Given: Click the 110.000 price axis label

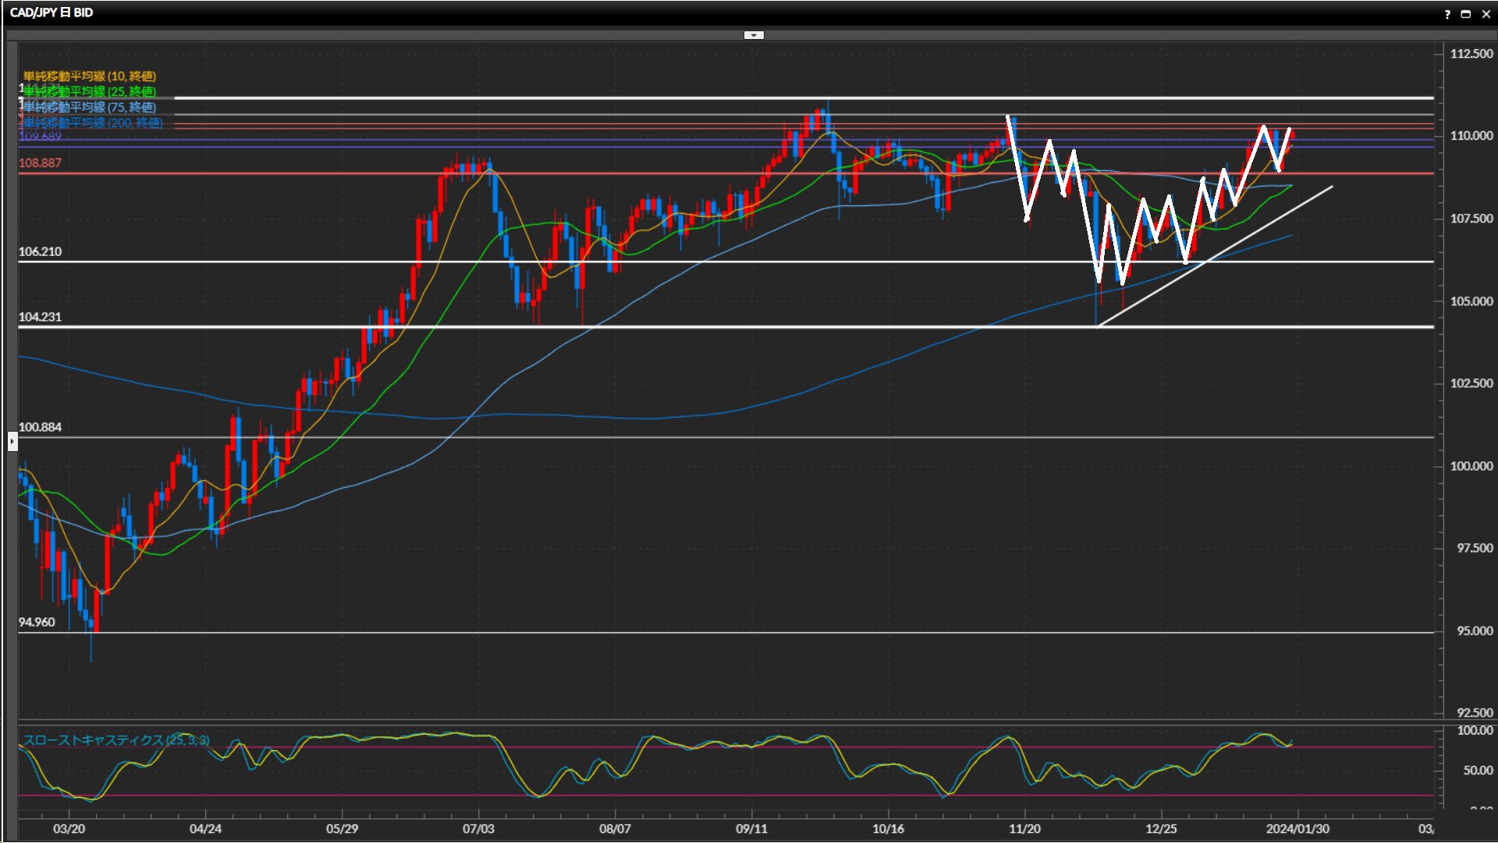Looking at the screenshot, I should pyautogui.click(x=1471, y=136).
